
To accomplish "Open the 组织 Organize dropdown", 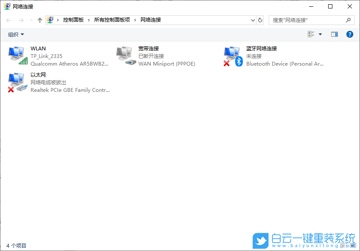I will point(16,34).
